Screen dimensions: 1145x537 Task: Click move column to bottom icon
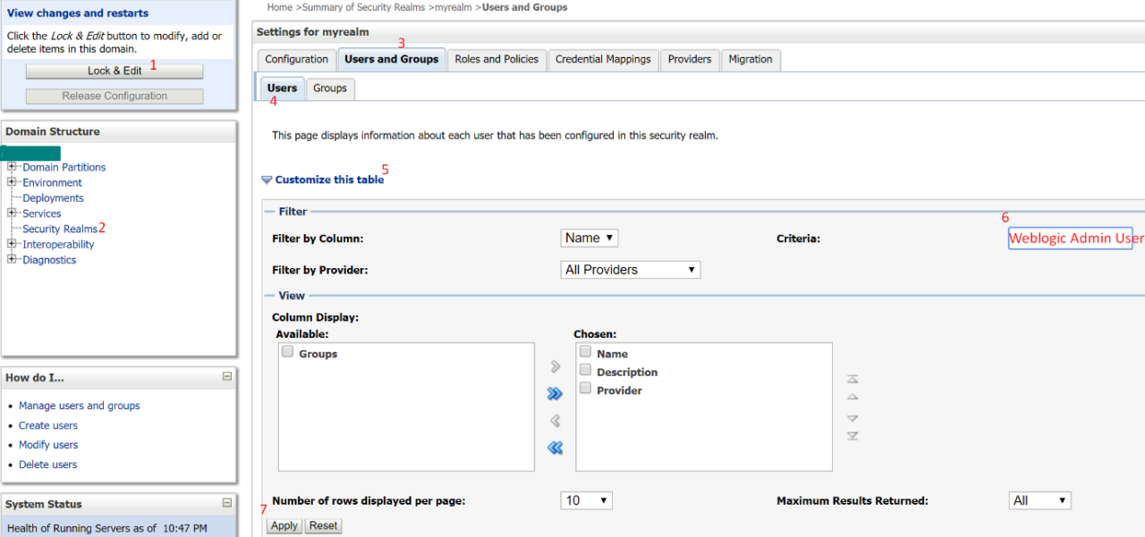[852, 436]
